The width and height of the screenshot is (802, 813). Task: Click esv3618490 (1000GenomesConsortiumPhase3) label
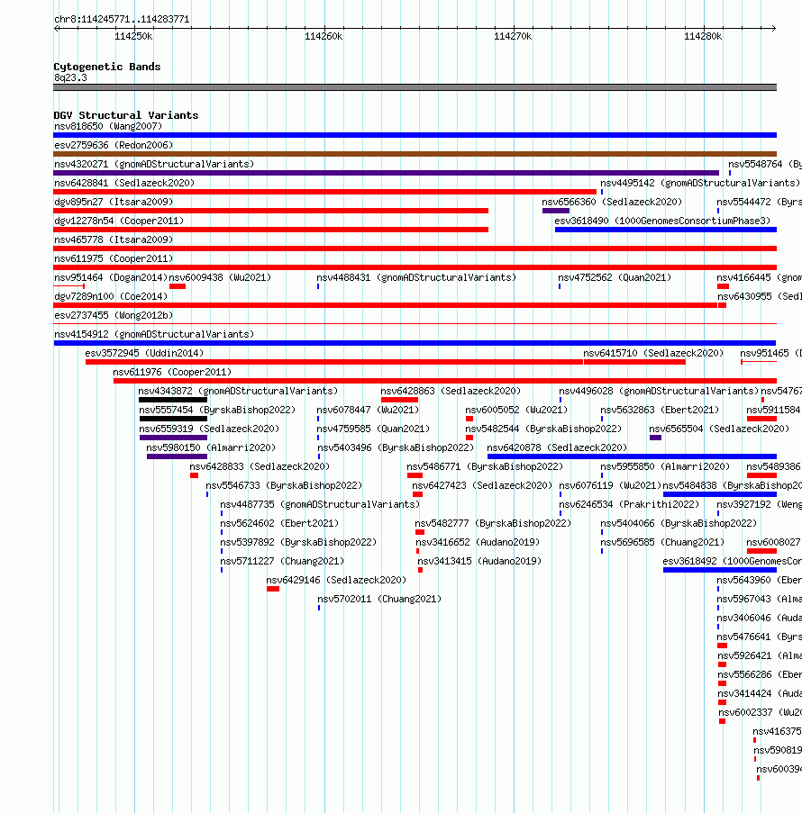coord(662,221)
